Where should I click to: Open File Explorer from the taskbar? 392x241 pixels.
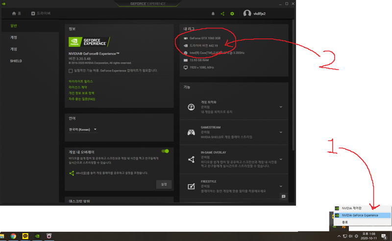click(2, 236)
